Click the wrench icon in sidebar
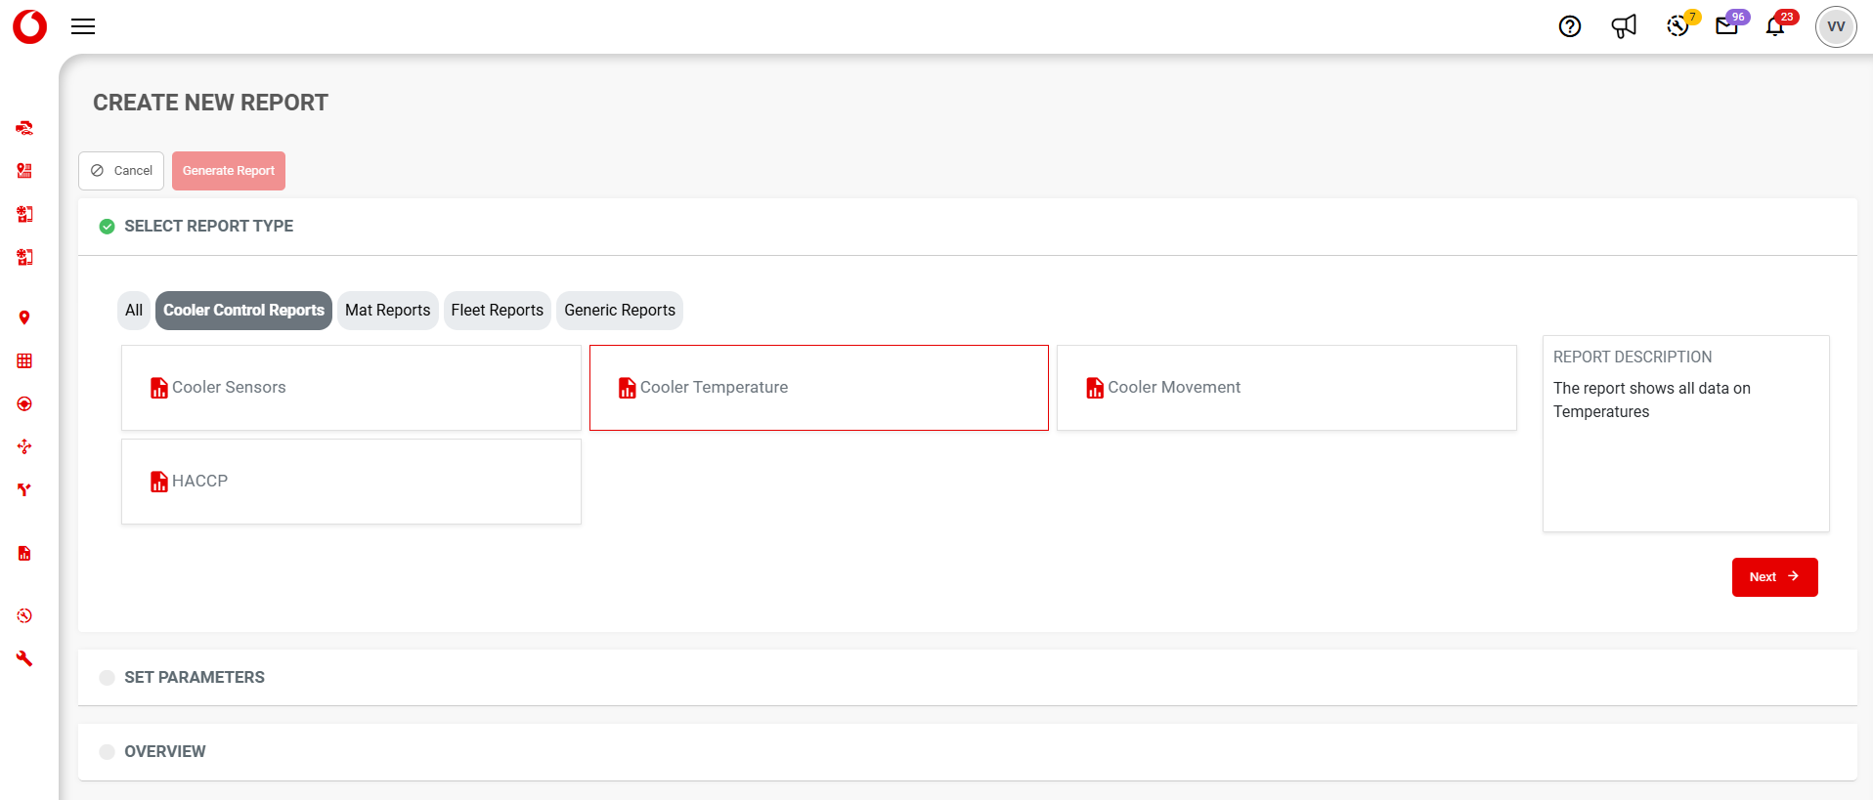1873x800 pixels. click(x=24, y=658)
